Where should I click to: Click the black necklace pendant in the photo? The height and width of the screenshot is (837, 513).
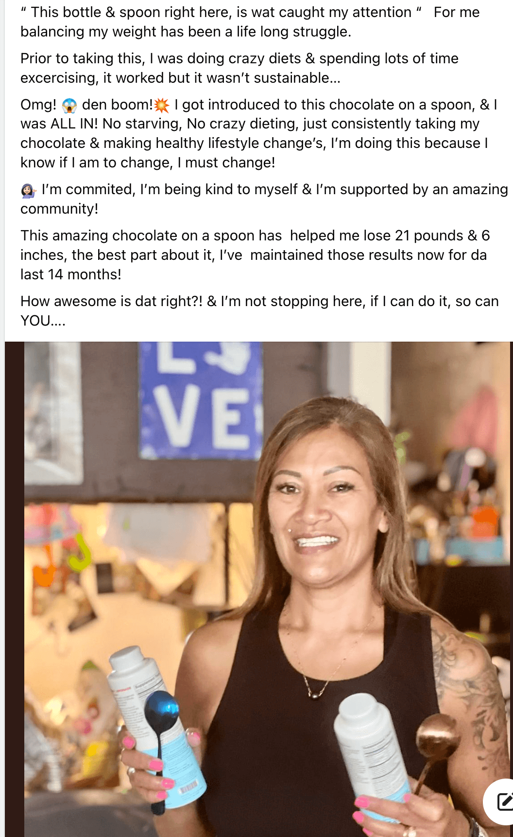coord(315,695)
